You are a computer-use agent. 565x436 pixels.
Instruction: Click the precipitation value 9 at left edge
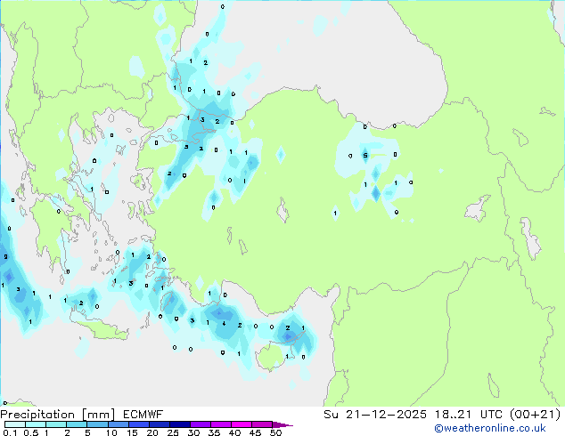coord(5,257)
